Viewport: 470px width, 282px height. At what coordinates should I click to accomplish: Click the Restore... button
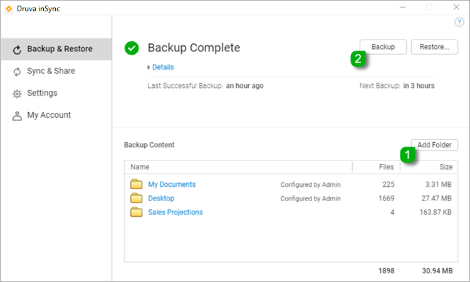click(434, 47)
